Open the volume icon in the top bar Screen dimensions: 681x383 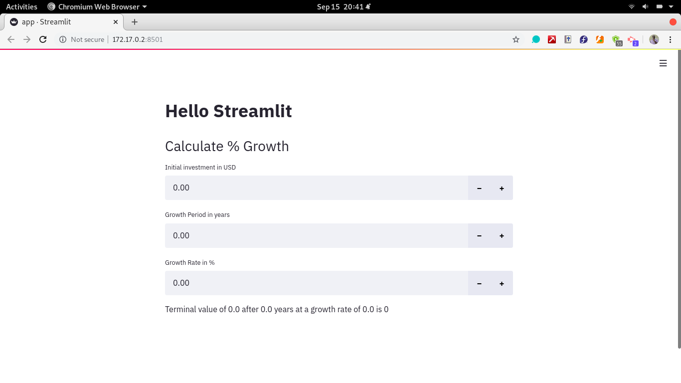pyautogui.click(x=645, y=6)
